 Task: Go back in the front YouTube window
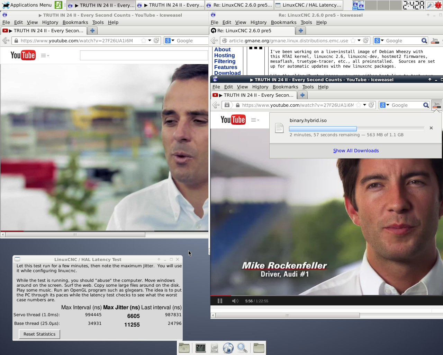click(216, 105)
